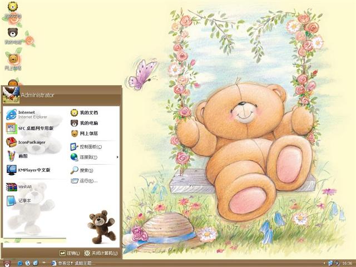Screen dimensions: 356x267
Task: Click the bear Start button on taskbar
Action: click(x=7, y=263)
